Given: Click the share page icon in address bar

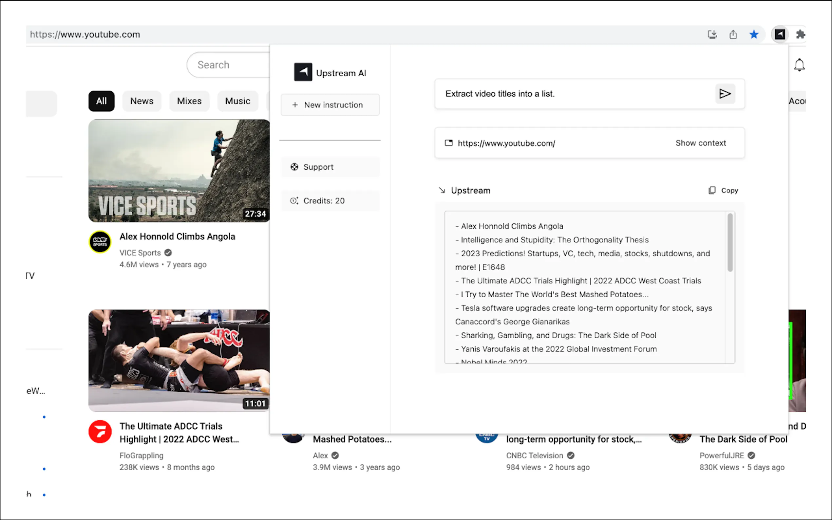Looking at the screenshot, I should click(733, 34).
